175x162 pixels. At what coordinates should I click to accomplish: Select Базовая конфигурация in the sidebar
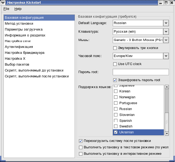(39, 17)
